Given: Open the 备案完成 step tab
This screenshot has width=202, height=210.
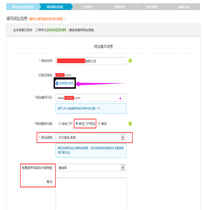Looking at the screenshot, I should (184, 7).
